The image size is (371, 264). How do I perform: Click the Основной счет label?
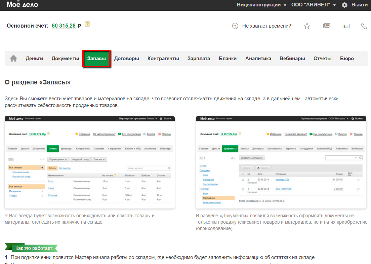pyautogui.click(x=28, y=26)
